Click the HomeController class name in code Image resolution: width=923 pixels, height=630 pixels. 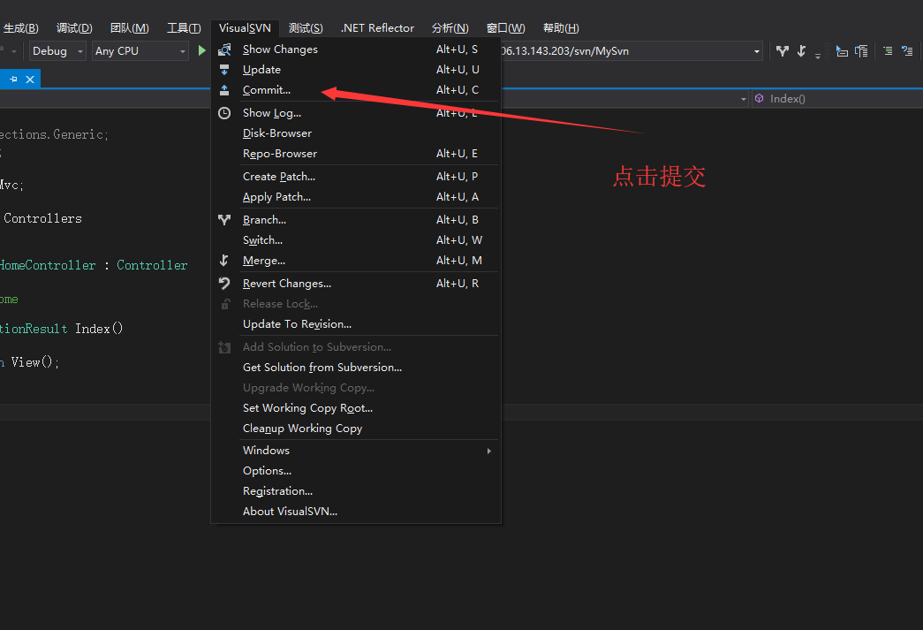[48, 266]
